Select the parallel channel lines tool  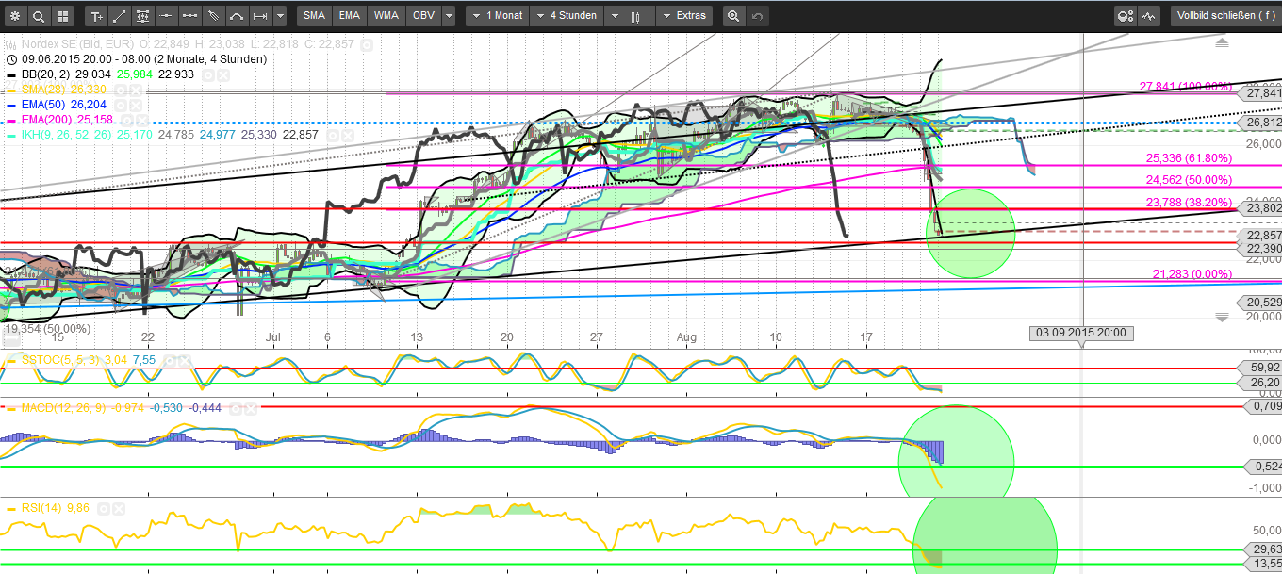(214, 16)
